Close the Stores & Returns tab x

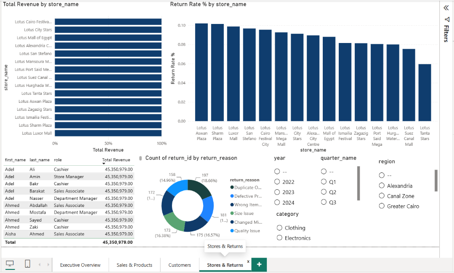pos(248,261)
